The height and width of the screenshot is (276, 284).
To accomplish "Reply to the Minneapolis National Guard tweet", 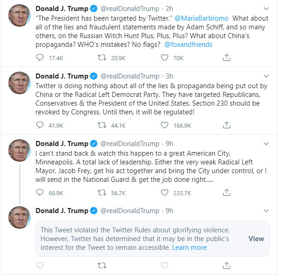I will coord(40,193).
